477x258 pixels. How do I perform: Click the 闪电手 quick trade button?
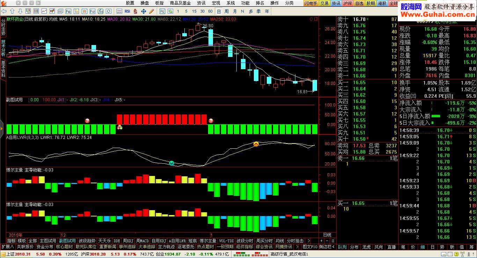(x=310, y=3)
